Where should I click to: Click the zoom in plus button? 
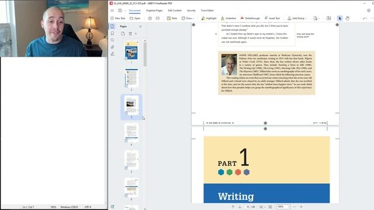point(302,207)
